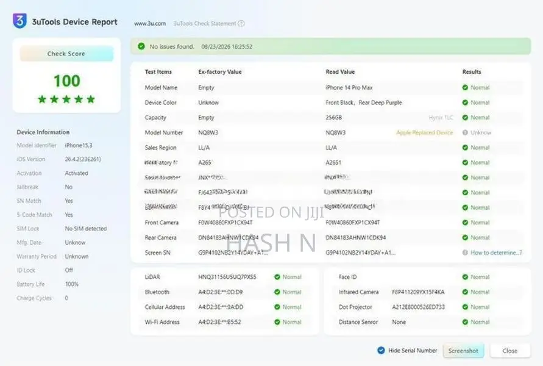Viewport: 543px width, 366px height.
Task: Open the 3uTools Check Statement link
Action: [204, 24]
